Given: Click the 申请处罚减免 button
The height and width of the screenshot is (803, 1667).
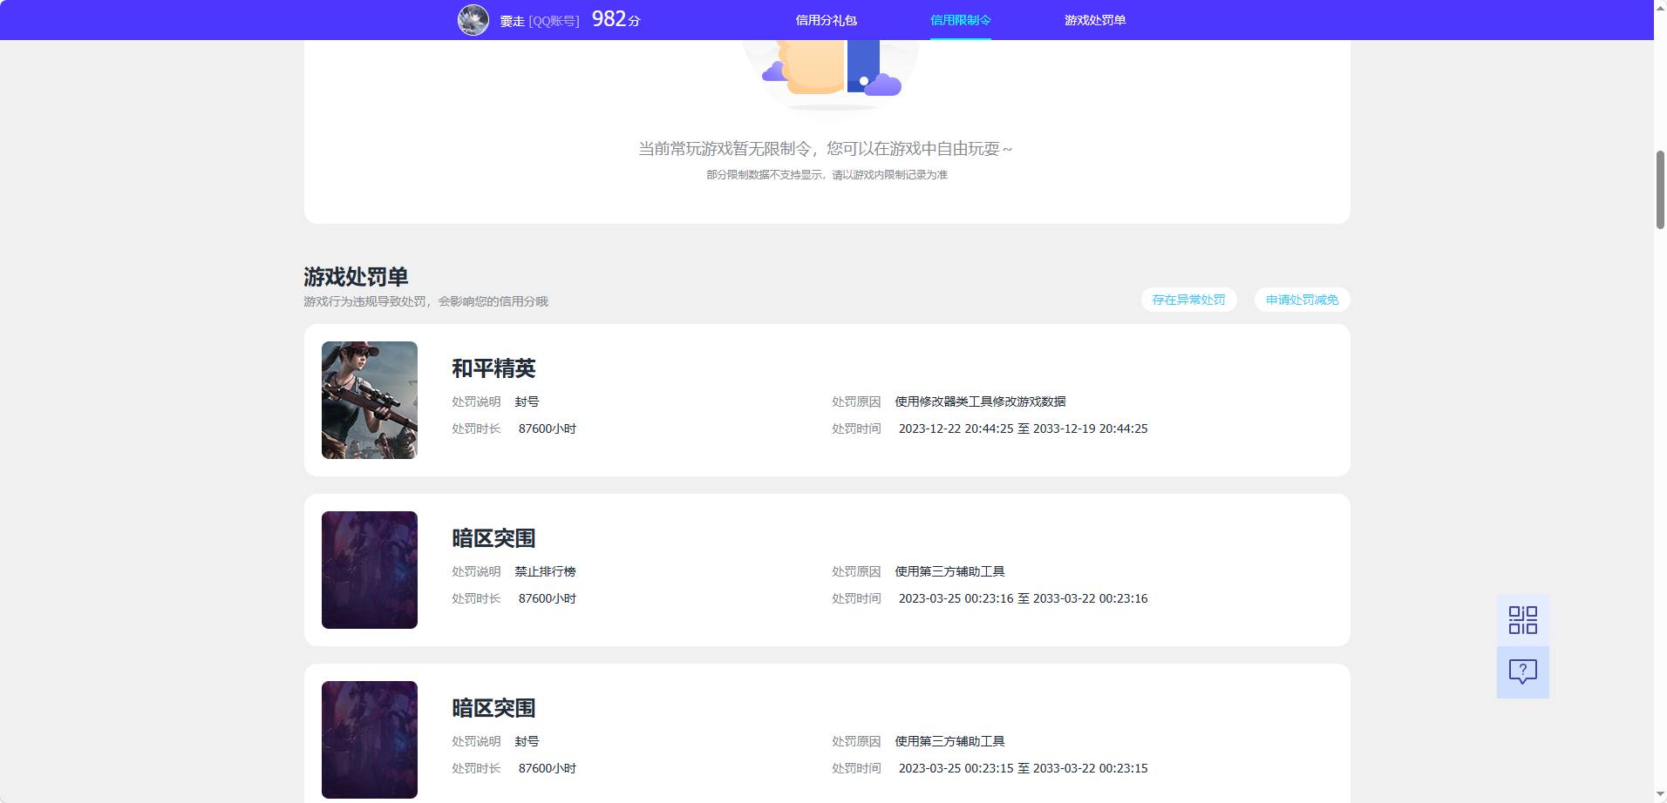Looking at the screenshot, I should (1302, 300).
